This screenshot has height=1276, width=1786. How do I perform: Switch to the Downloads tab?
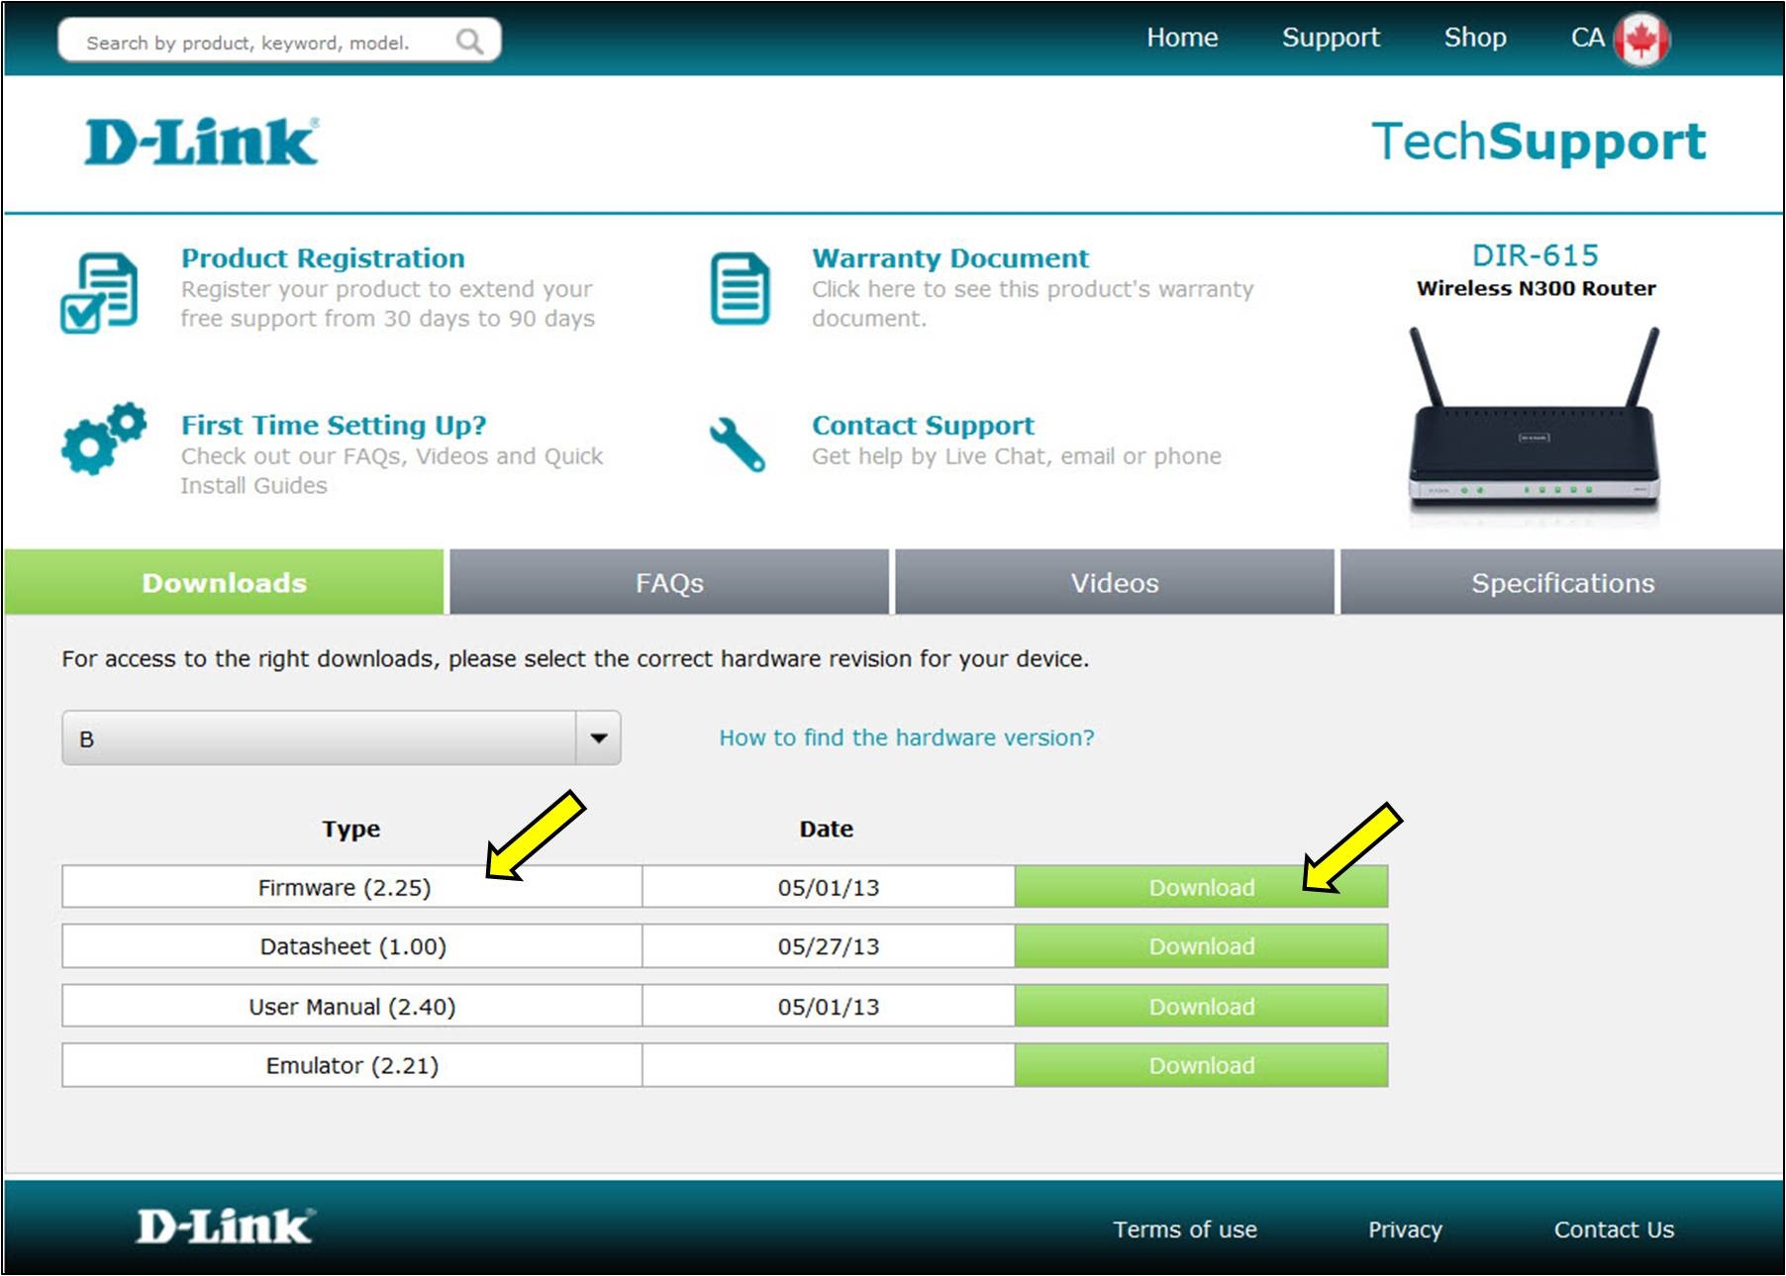[225, 582]
